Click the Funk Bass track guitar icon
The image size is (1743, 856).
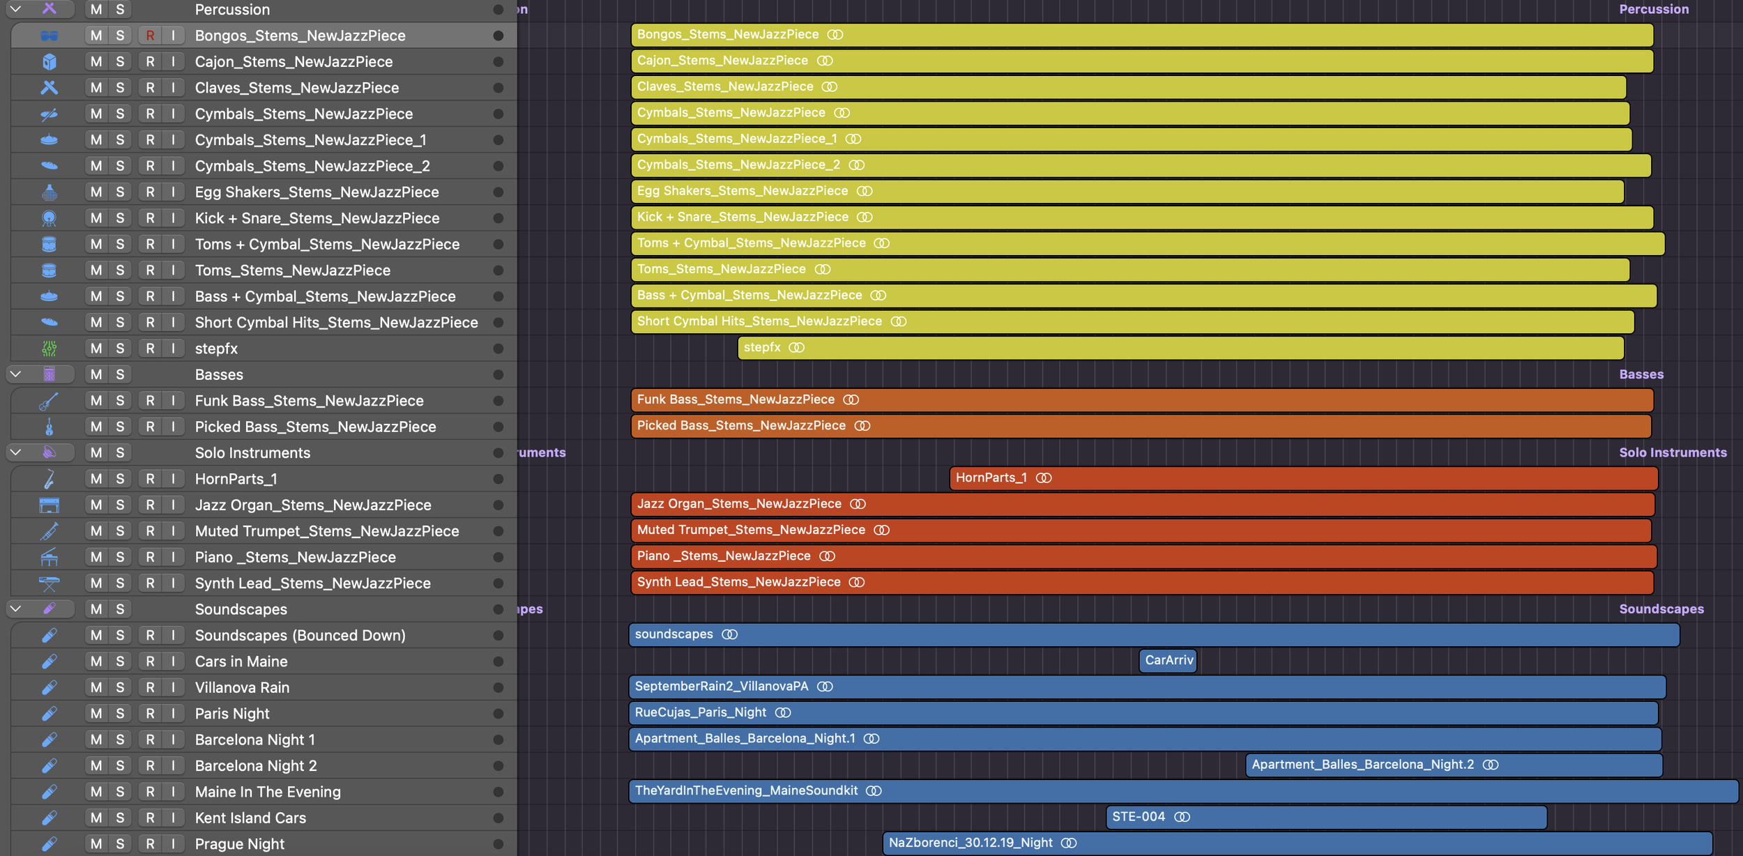pos(49,401)
